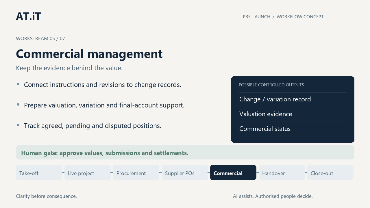Go to the Handover workflow step
The image size is (370, 208).
pyautogui.click(x=282, y=172)
